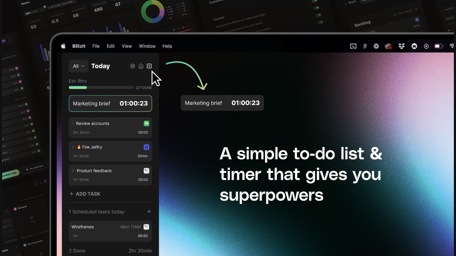Open the Product feedback task
The height and width of the screenshot is (256, 456).
pyautogui.click(x=110, y=175)
